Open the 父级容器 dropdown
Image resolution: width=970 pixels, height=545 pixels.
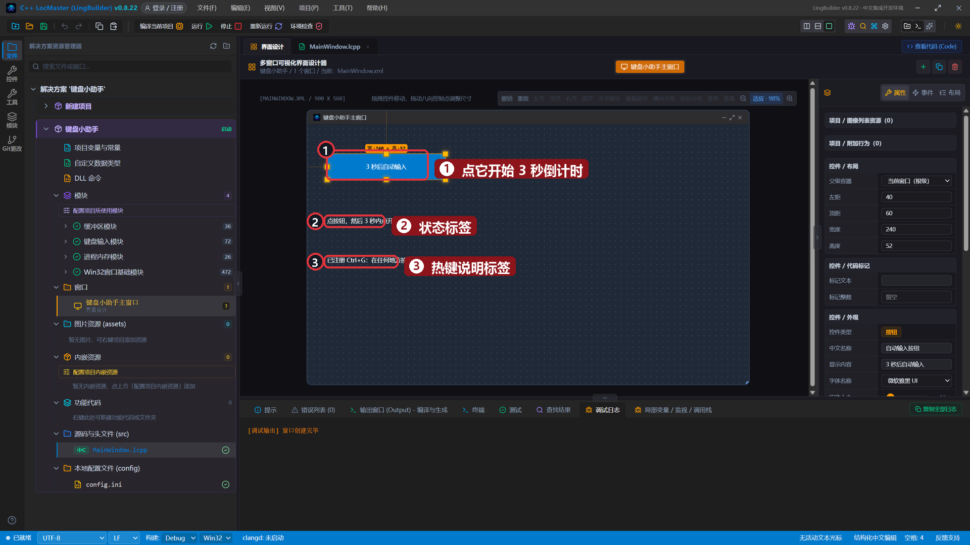[x=916, y=181]
